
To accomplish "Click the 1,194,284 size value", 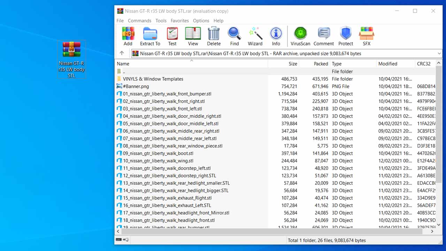I will tap(288, 94).
